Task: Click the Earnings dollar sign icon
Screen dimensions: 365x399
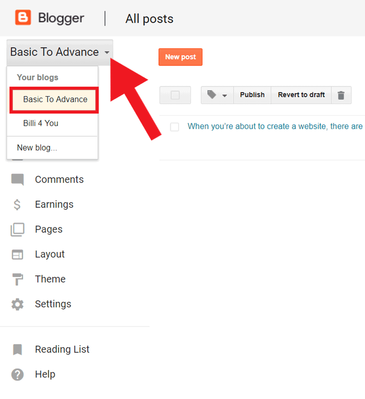Action: [17, 205]
